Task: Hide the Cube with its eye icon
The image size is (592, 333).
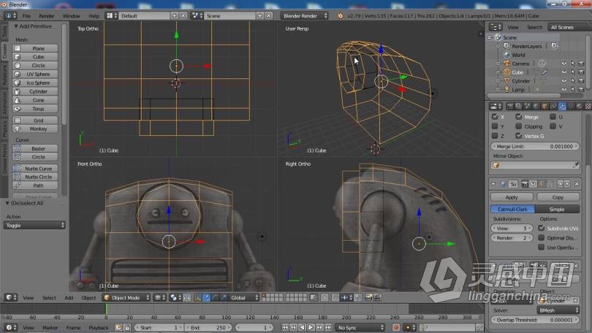Action: pyautogui.click(x=563, y=72)
